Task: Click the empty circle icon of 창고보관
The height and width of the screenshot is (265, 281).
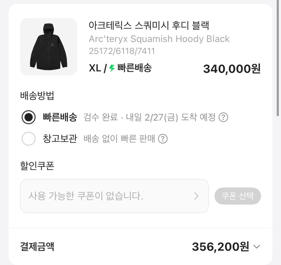Action: click(x=28, y=139)
